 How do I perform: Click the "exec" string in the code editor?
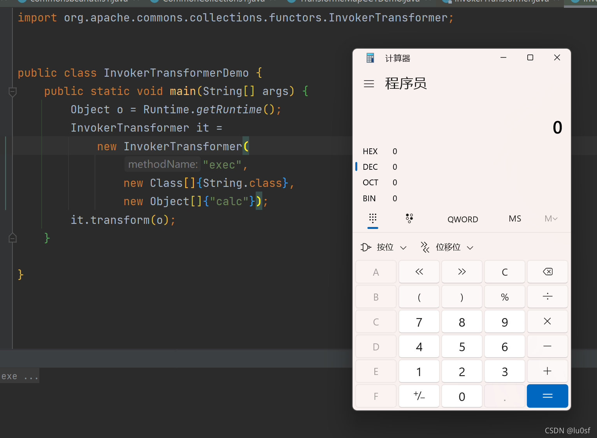pyautogui.click(x=222, y=165)
